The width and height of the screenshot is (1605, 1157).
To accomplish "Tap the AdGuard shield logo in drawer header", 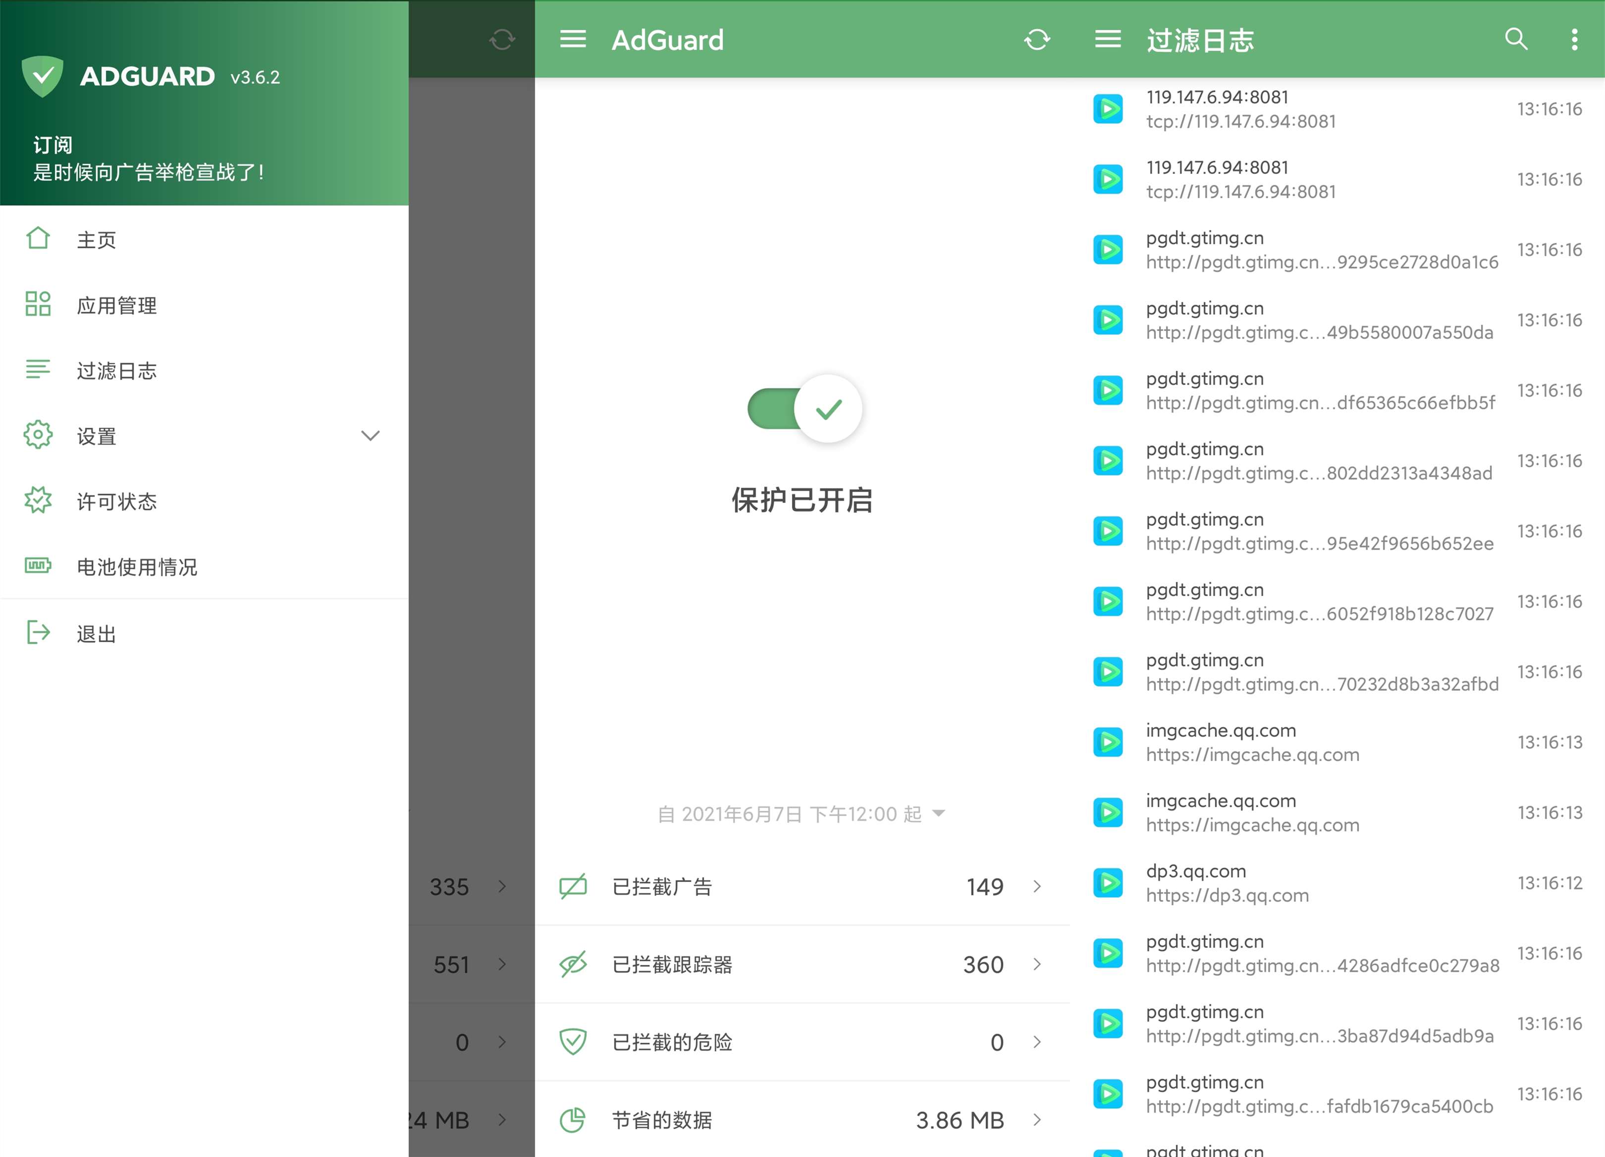I will click(43, 76).
